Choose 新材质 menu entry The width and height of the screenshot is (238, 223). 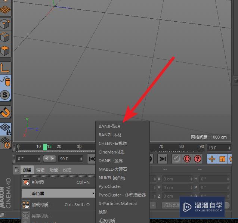tap(58, 182)
